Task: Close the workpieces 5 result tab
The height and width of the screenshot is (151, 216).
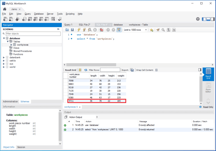Action: [80, 107]
